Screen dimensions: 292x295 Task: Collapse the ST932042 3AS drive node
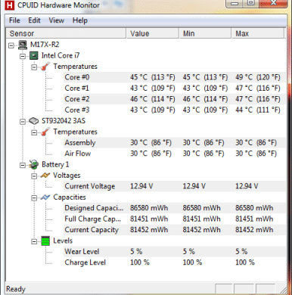tap(23, 122)
